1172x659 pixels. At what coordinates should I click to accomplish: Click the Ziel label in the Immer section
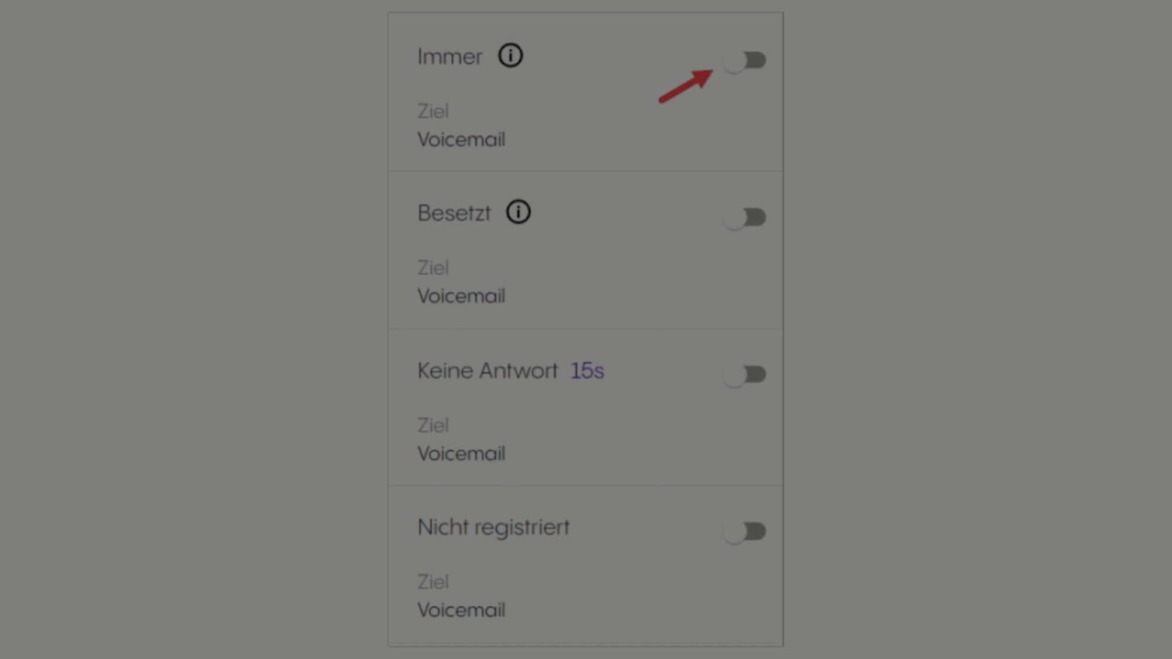click(x=433, y=111)
